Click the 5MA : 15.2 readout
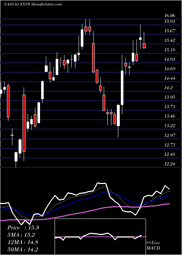Image resolution: width=182 pixels, height=255 pixels. pos(21,235)
